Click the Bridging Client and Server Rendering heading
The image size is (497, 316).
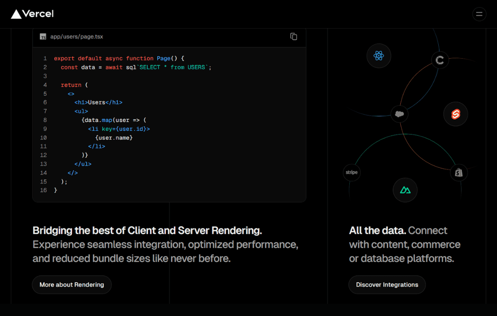click(147, 231)
